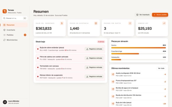Click the 1,440 pieces value
Image resolution: width=172 pixels, height=107 pixels.
click(x=74, y=29)
